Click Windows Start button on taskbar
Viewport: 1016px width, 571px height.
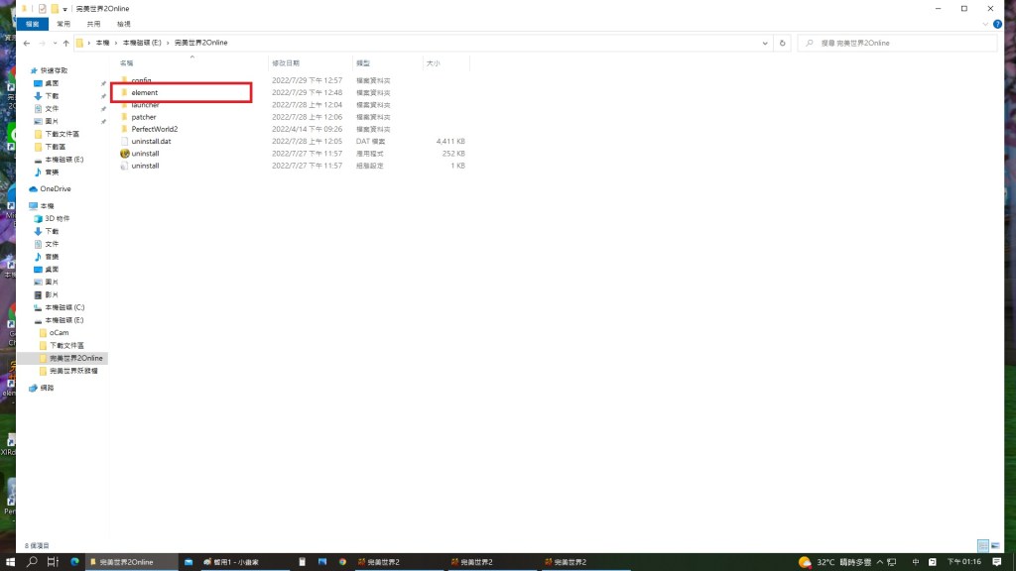pyautogui.click(x=10, y=562)
